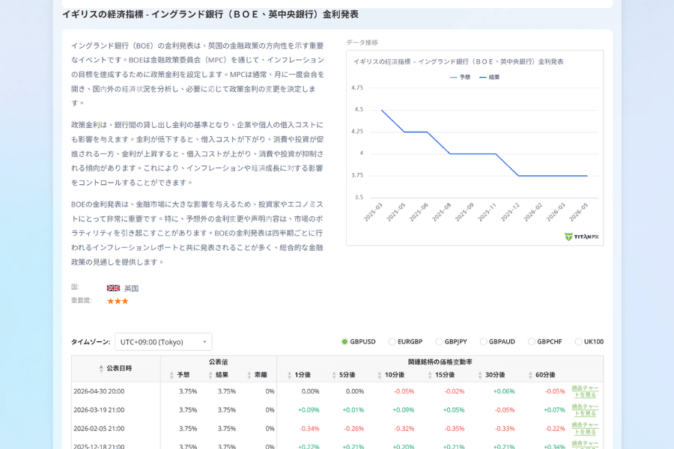Select the GBPAUD radio button
This screenshot has width=674, height=449.
click(484, 342)
